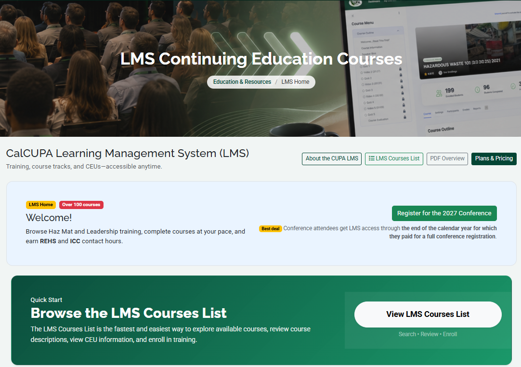
Task: Click the LMS Courses List button
Action: 394,158
